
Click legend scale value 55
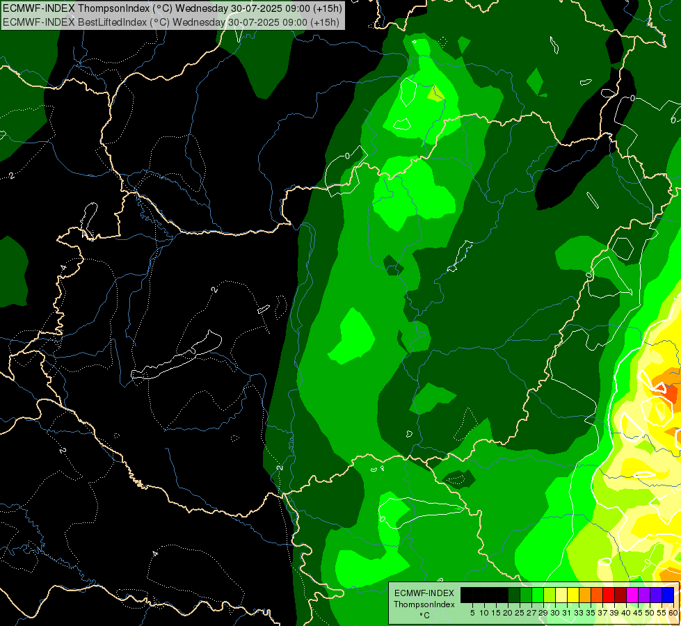click(662, 613)
